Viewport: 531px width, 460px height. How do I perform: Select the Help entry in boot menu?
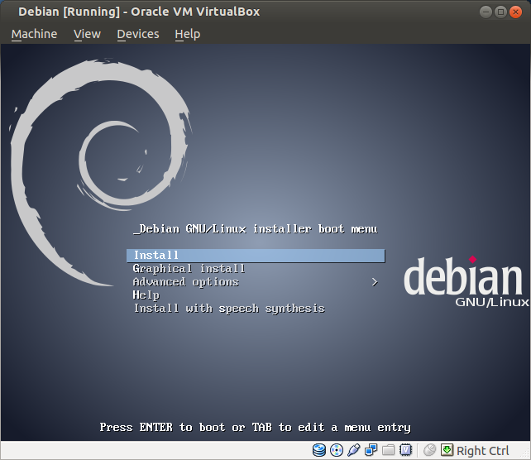pyautogui.click(x=146, y=295)
